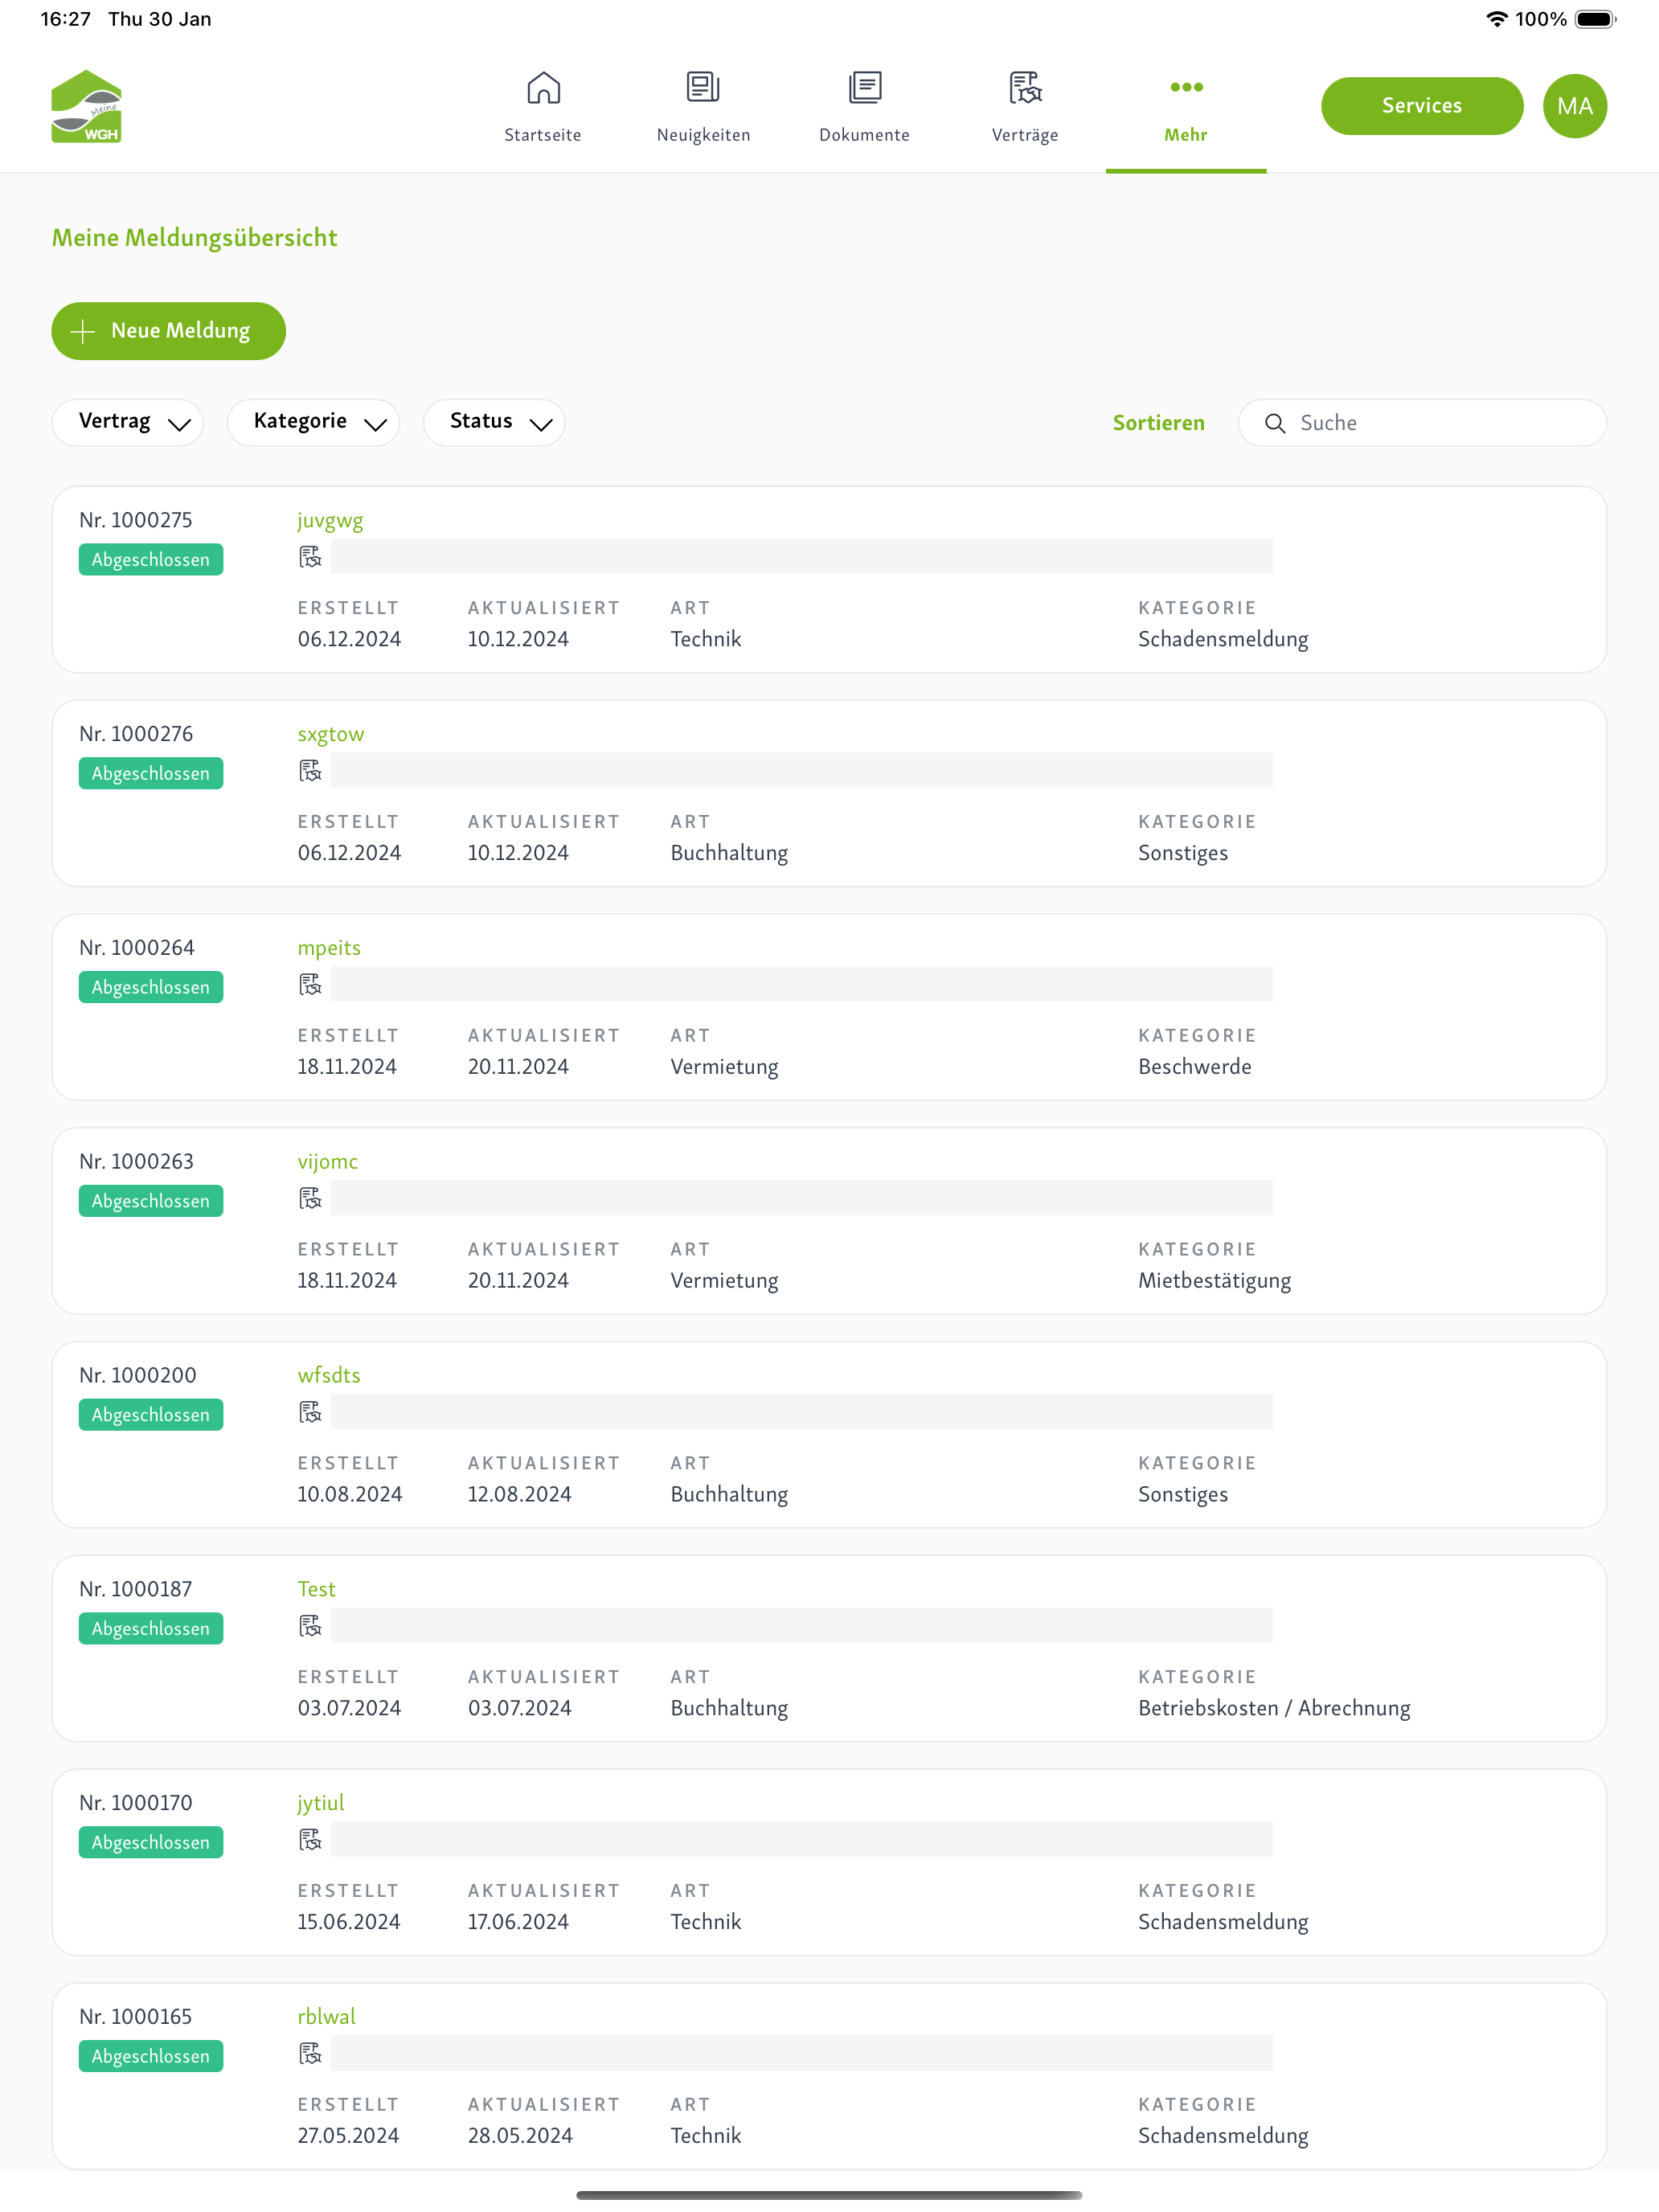Select report number Nr. 1000200
1659x2212 pixels.
tap(138, 1376)
